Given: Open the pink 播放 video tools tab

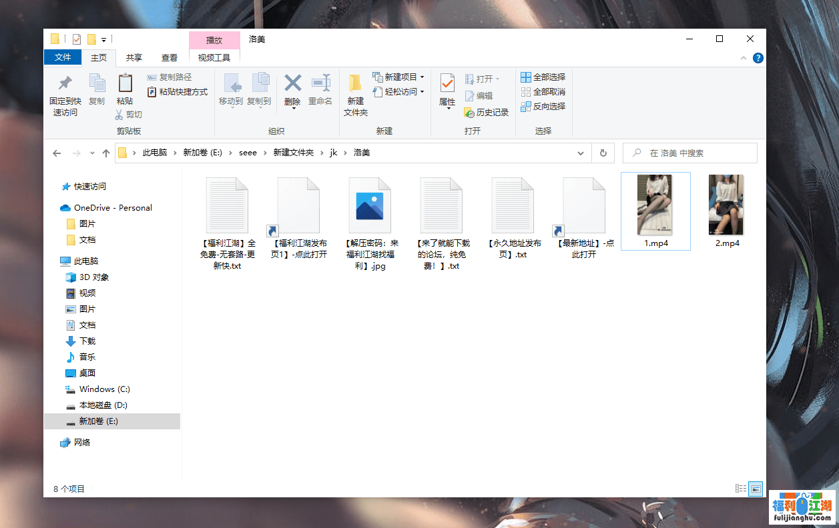Looking at the screenshot, I should point(214,39).
